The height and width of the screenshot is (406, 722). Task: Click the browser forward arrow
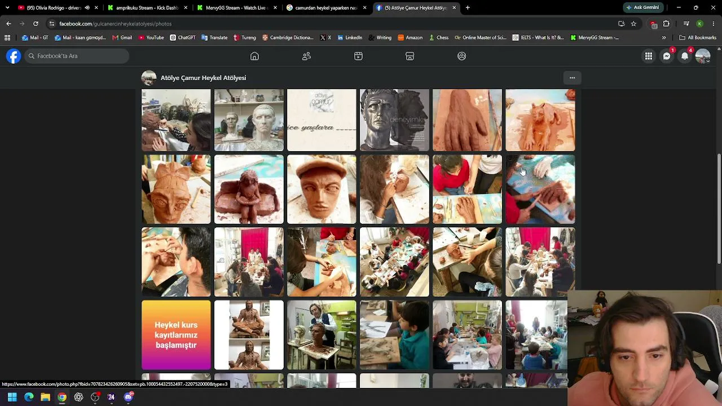[22, 24]
